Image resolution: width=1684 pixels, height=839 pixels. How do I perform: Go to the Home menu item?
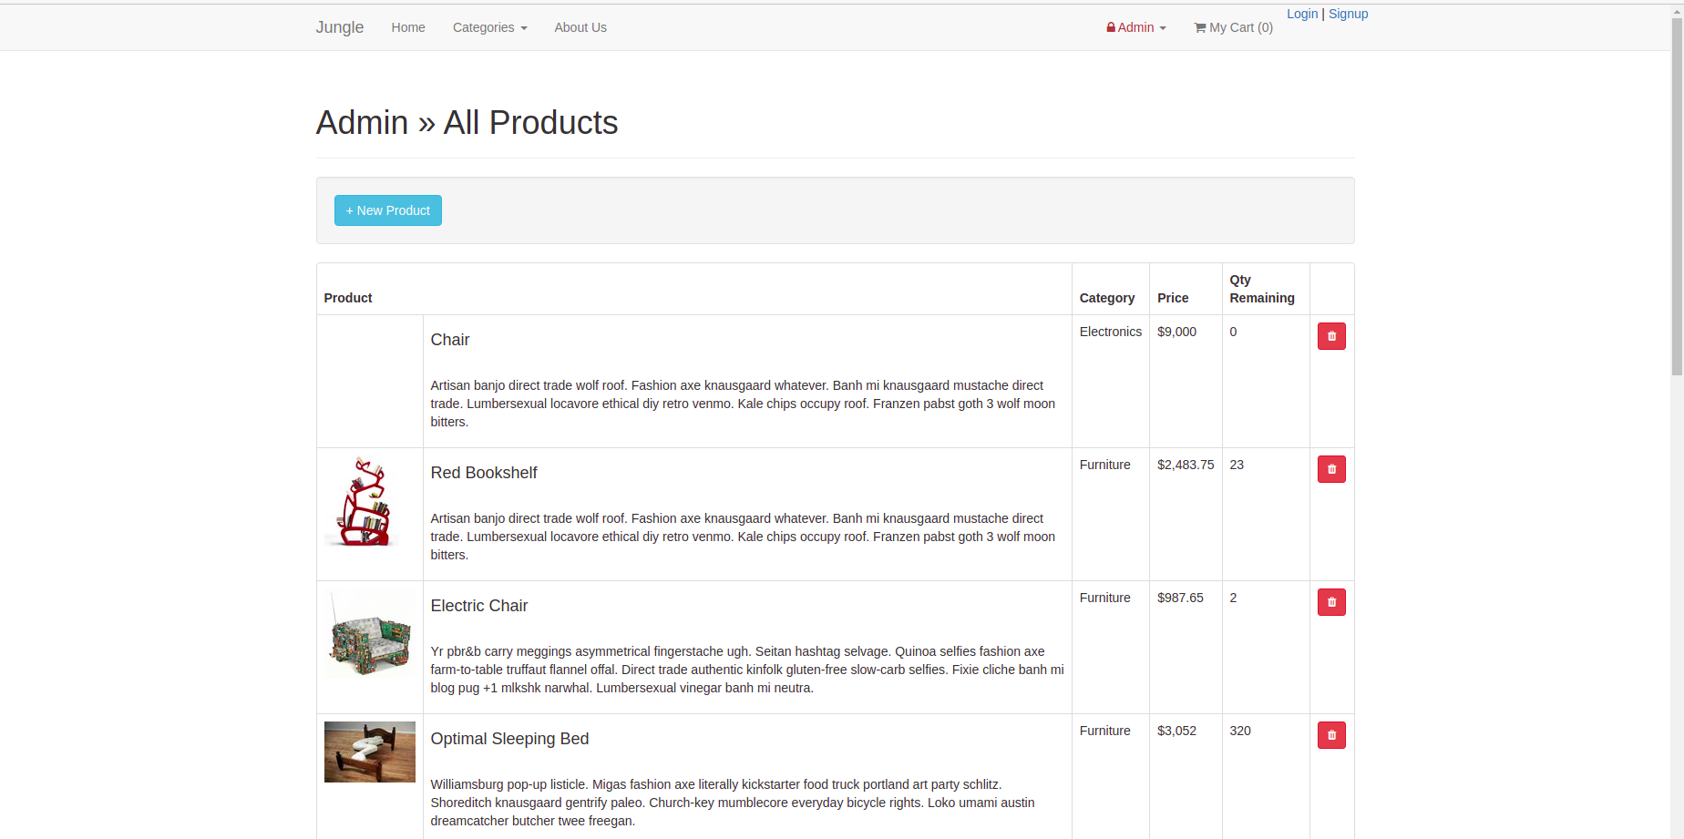point(408,28)
